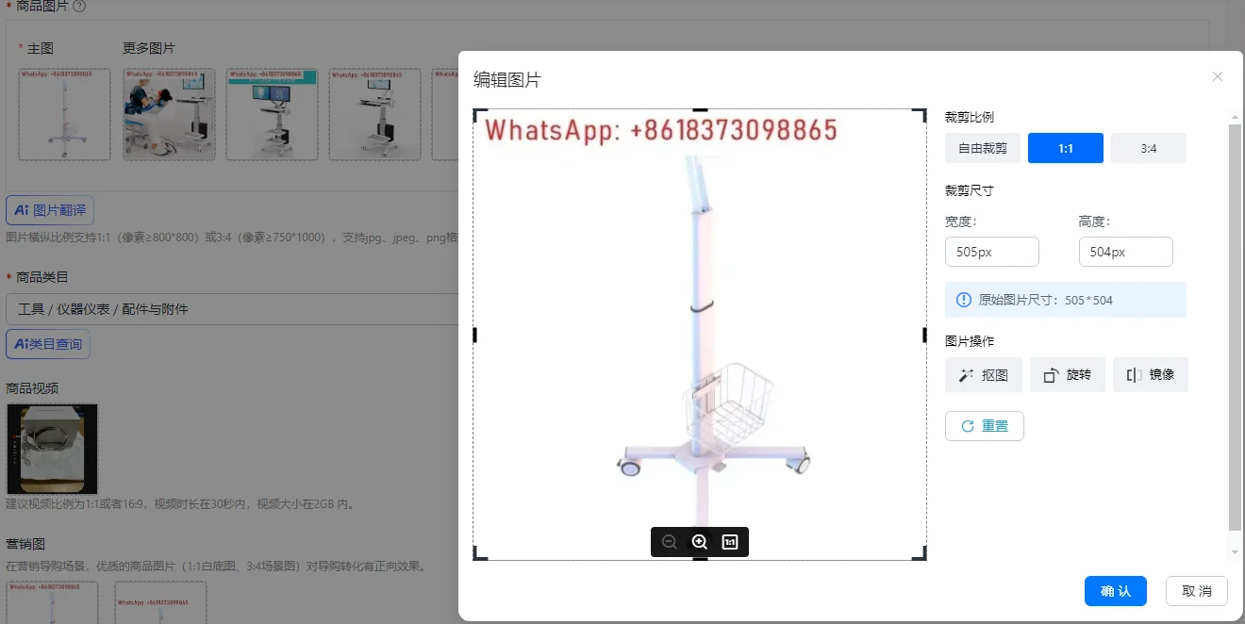Viewport: 1245px width, 624px height.
Task: Click the 裁剪比例 label
Action: coord(970,117)
